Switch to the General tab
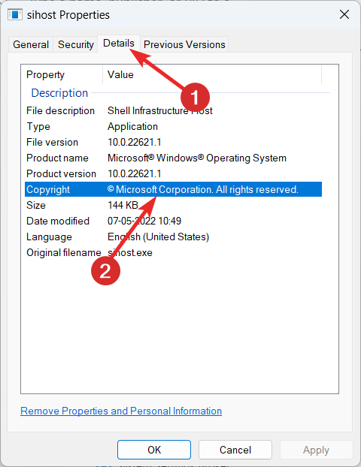The height and width of the screenshot is (467, 361). (x=31, y=45)
